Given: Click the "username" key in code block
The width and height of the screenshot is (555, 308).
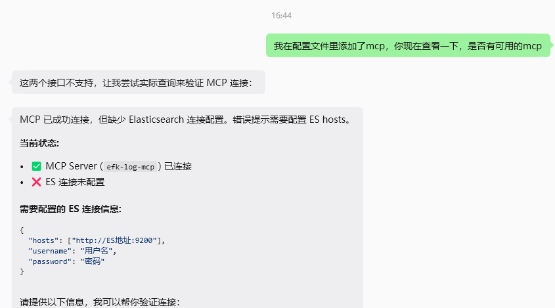Looking at the screenshot, I should tap(50, 251).
